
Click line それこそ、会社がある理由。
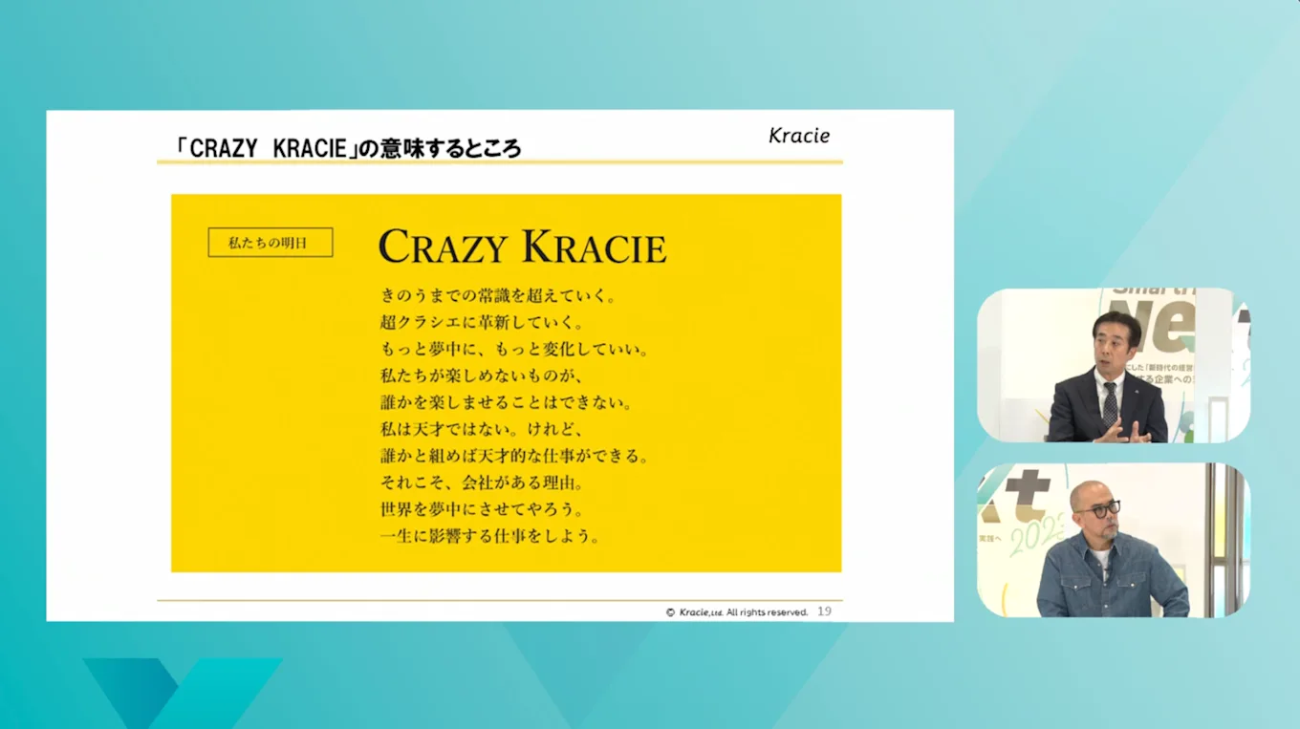[481, 482]
